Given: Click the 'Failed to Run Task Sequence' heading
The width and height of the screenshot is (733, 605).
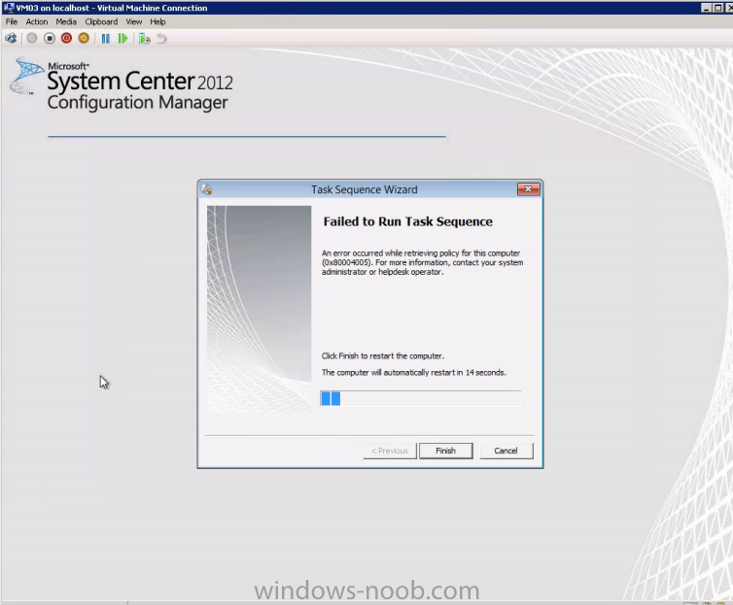Looking at the screenshot, I should pyautogui.click(x=407, y=221).
